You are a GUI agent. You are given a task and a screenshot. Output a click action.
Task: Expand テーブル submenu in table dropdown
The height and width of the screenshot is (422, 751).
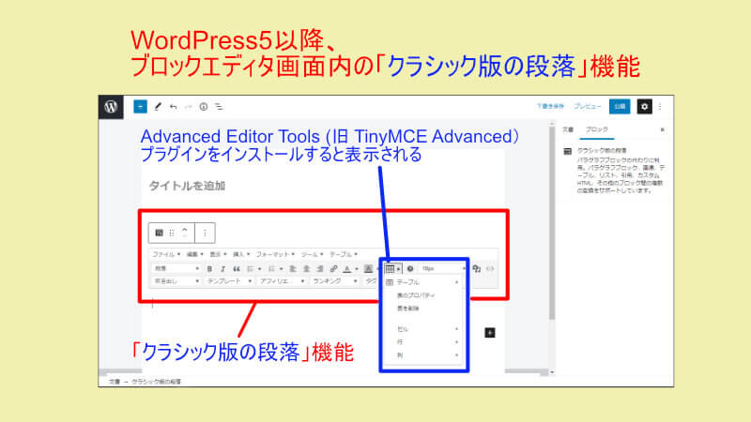coord(422,282)
